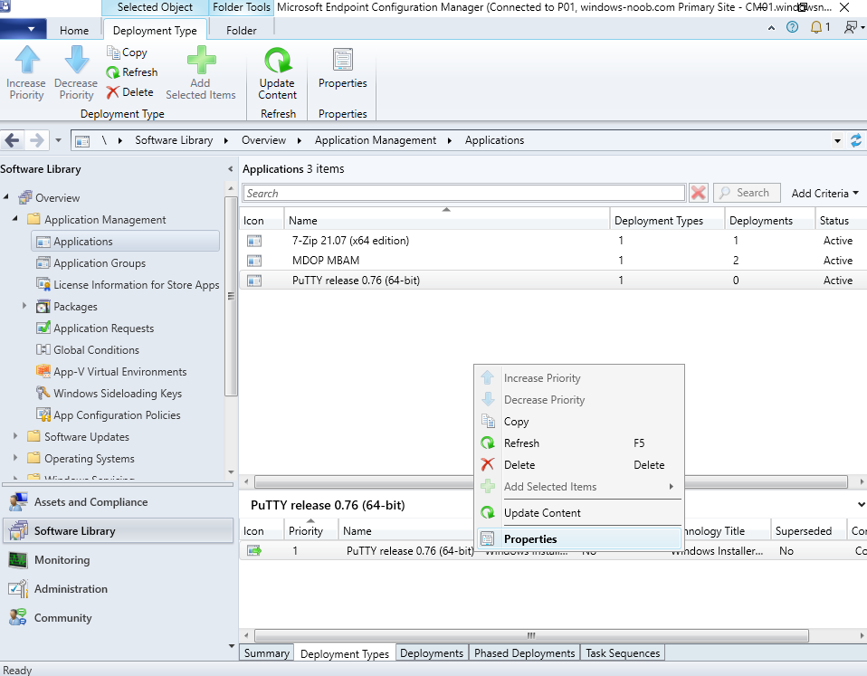Click the Search button
867x676 pixels.
(747, 193)
